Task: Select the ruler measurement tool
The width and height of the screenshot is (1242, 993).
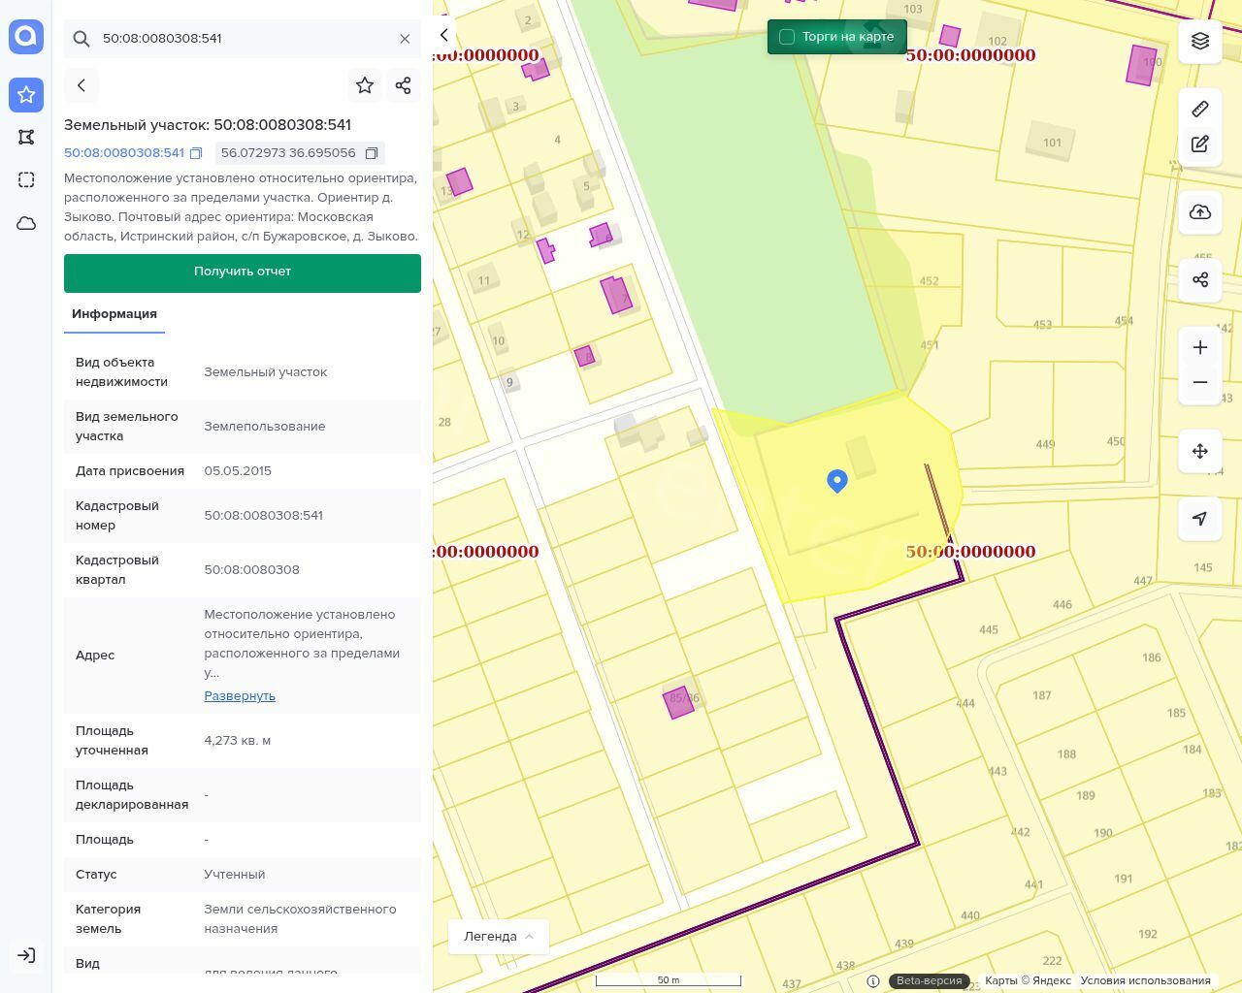Action: point(1200,109)
